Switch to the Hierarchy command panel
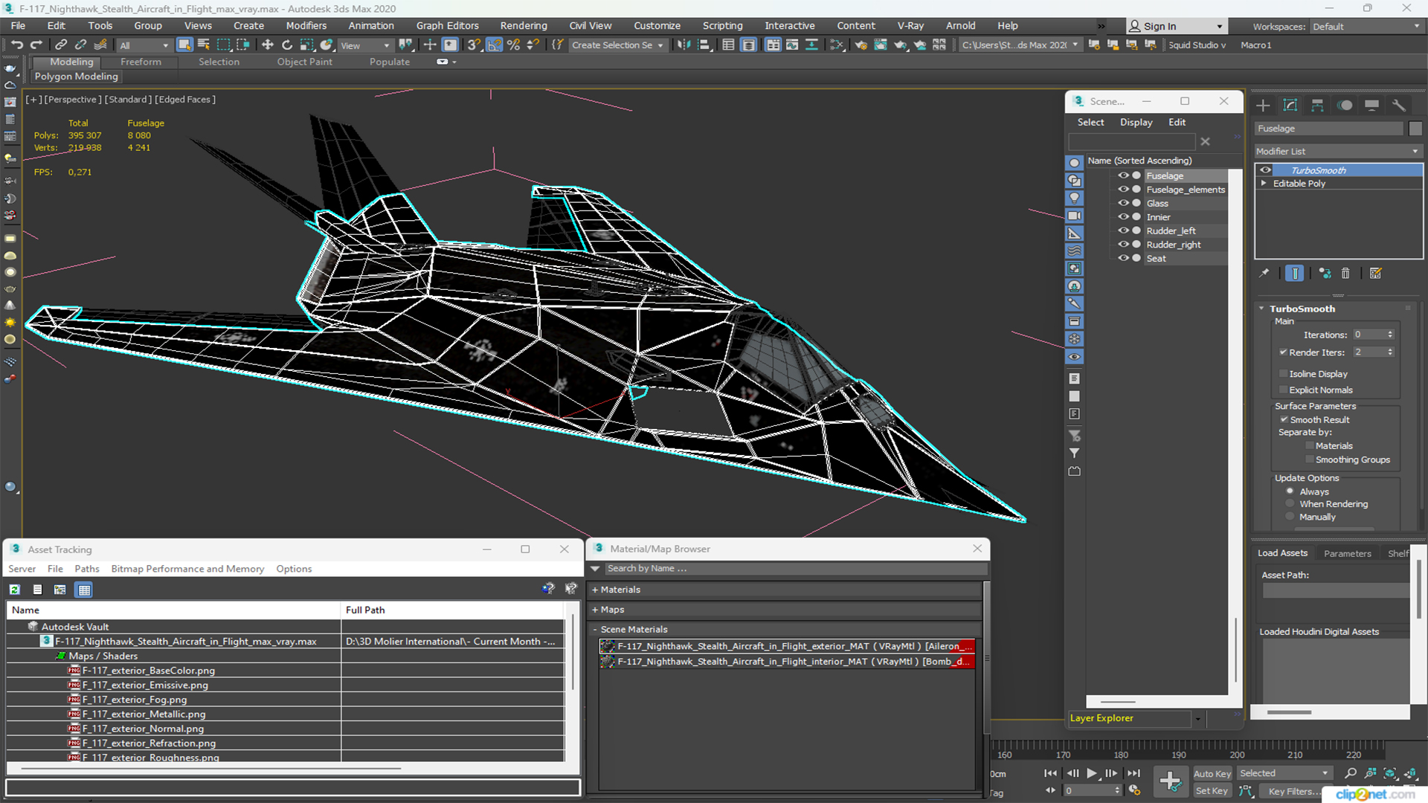1428x803 pixels. [1317, 105]
